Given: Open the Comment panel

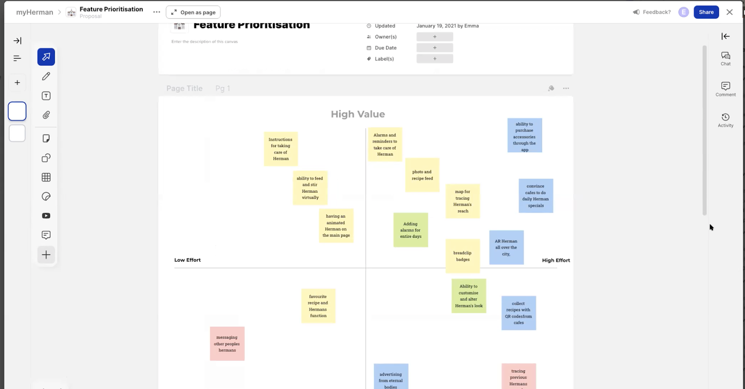Looking at the screenshot, I should tap(725, 89).
